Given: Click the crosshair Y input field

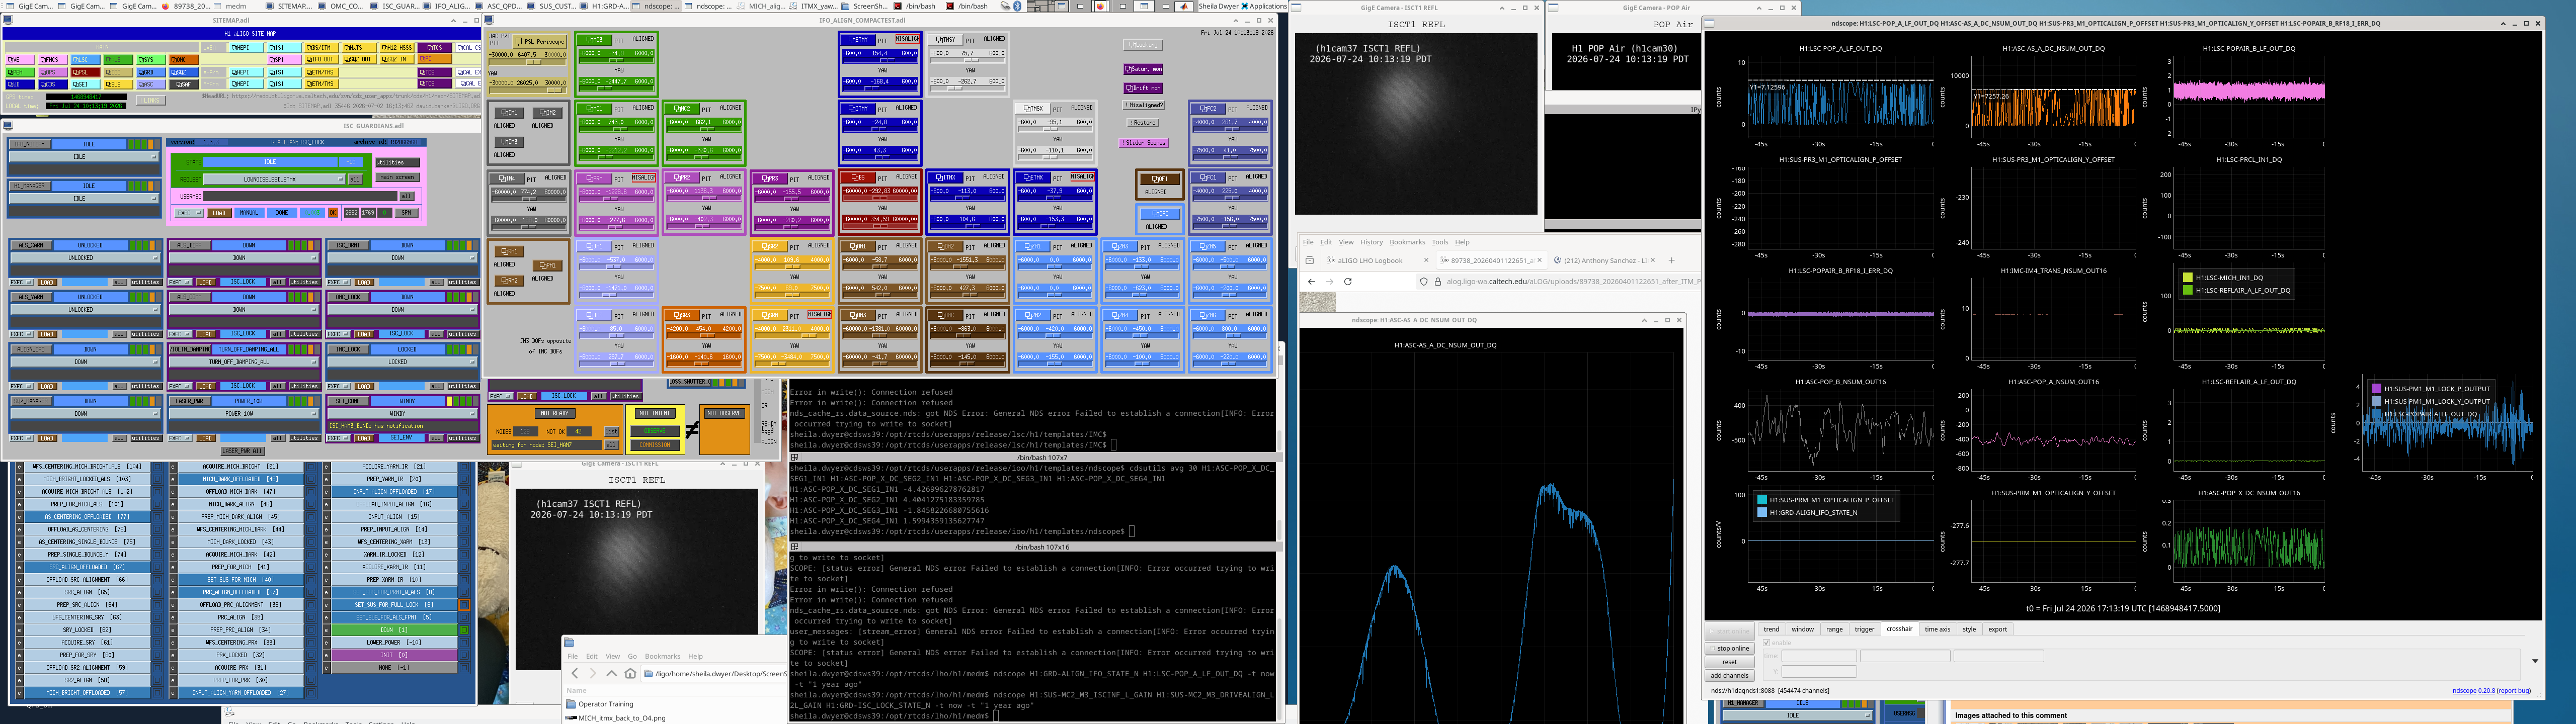Looking at the screenshot, I should click(1818, 672).
